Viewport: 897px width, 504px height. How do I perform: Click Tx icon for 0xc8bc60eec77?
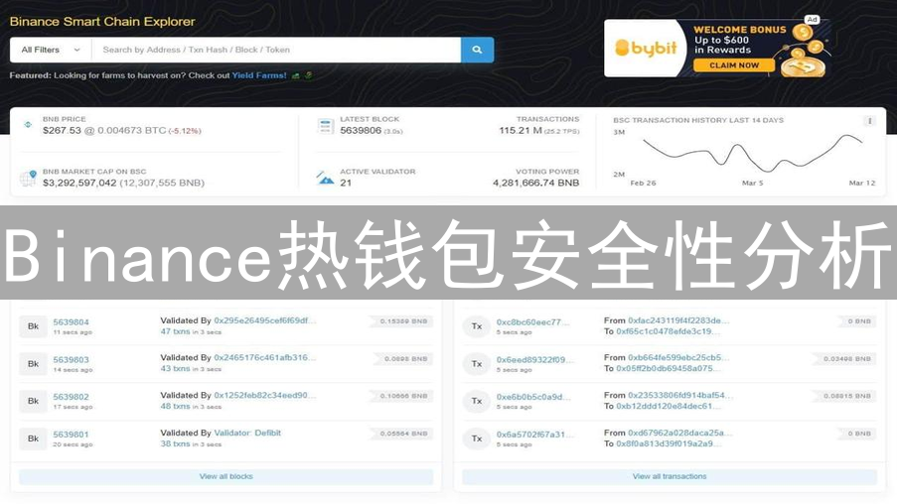click(477, 326)
